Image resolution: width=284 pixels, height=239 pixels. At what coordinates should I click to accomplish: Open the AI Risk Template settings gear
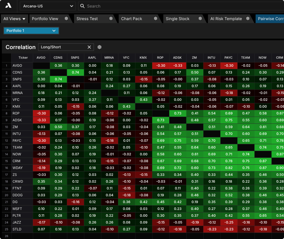(x=248, y=18)
